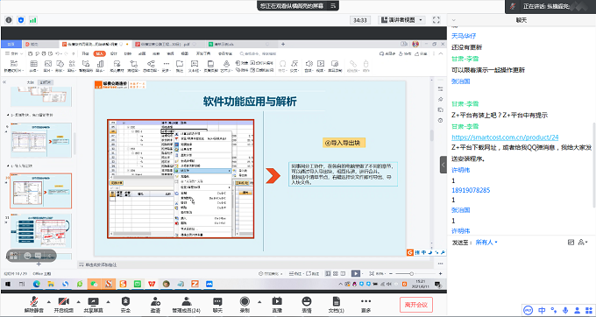Open the Microsoft Edge icon in the taskbar

point(37,284)
